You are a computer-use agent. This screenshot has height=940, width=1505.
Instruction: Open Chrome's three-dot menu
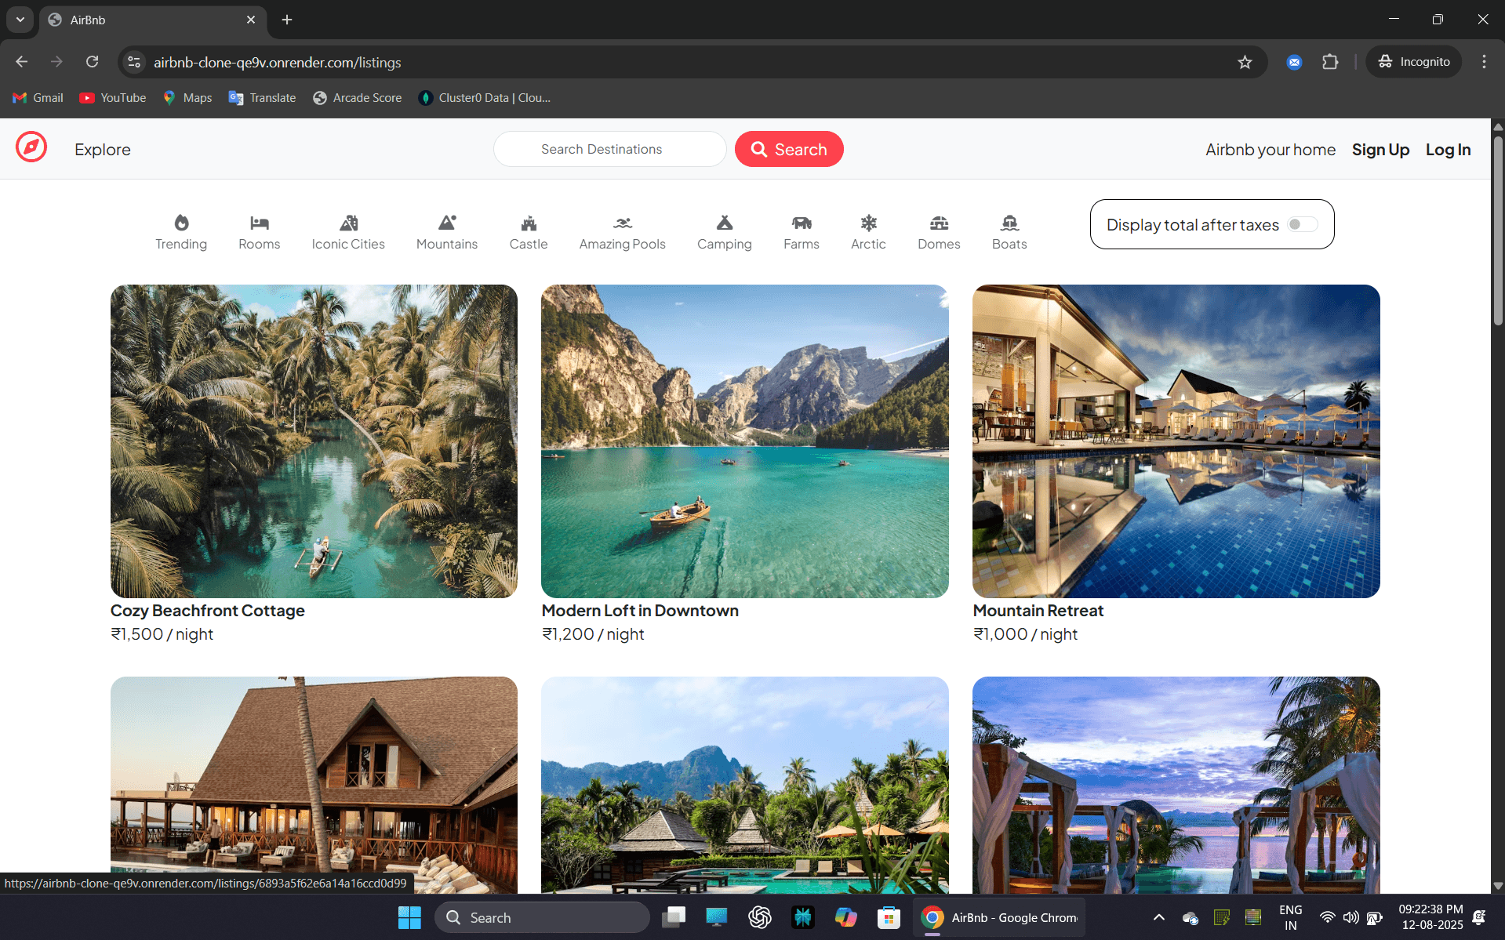[x=1483, y=62]
